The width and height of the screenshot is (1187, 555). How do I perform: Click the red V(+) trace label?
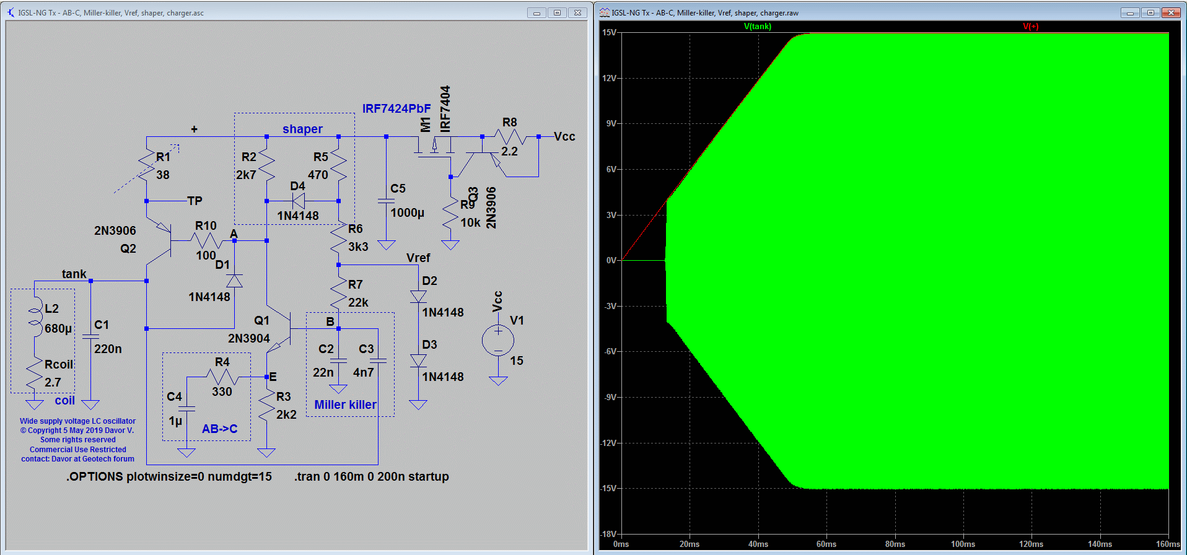(1030, 27)
